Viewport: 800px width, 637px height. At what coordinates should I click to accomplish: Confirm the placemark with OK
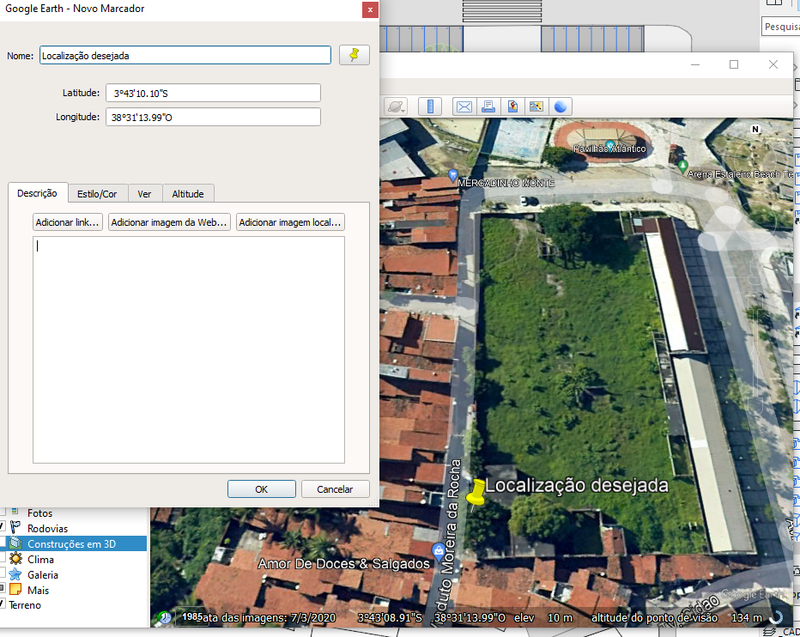tap(261, 489)
